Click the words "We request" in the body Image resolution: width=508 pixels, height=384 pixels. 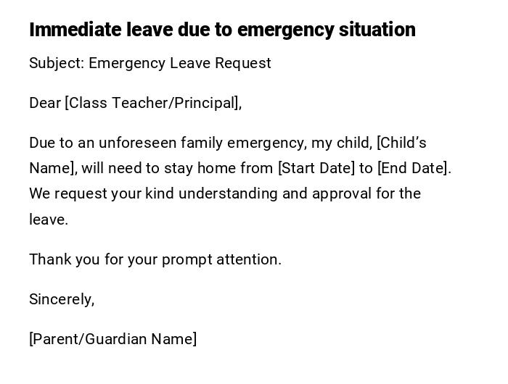63,193
